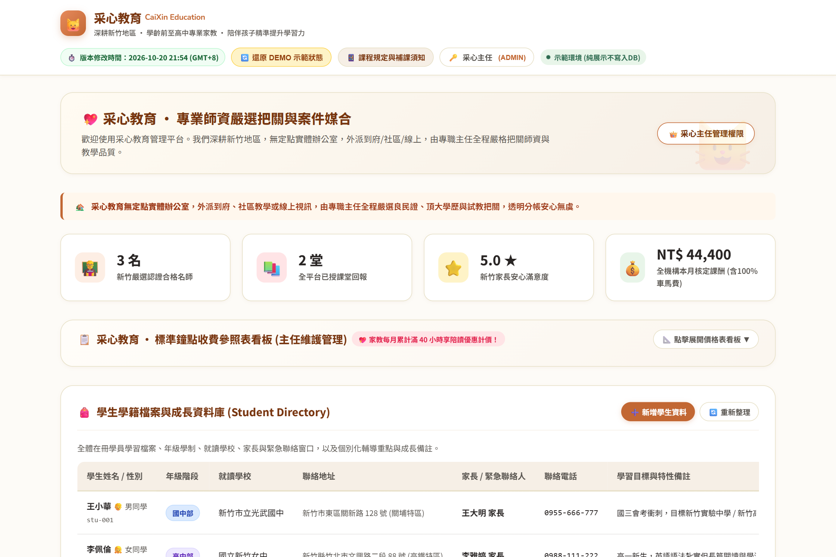Image resolution: width=836 pixels, height=557 pixels.
Task: Click the teacher icon on 3 名 card
Action: pyautogui.click(x=90, y=267)
